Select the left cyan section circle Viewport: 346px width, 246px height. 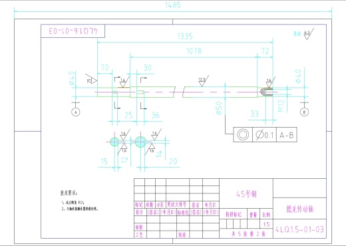114,142
